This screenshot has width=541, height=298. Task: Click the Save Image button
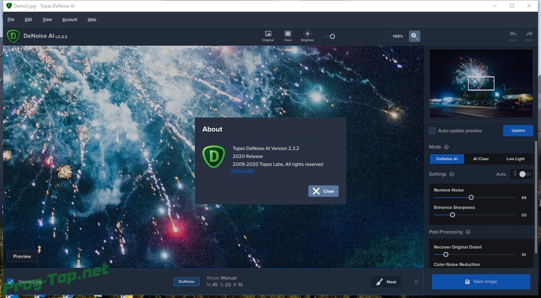click(481, 282)
